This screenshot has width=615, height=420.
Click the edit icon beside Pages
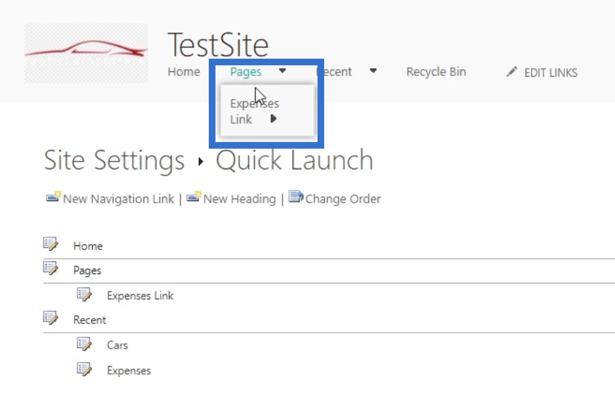click(51, 269)
